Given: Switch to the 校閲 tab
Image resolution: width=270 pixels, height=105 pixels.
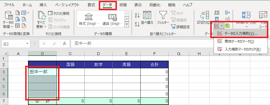Looking at the screenshot, I should 123,5.
